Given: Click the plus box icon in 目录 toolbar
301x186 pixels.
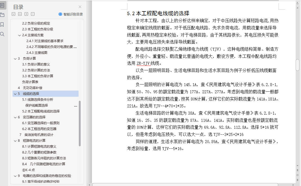Looking at the screenshot, I should click(x=26, y=14).
